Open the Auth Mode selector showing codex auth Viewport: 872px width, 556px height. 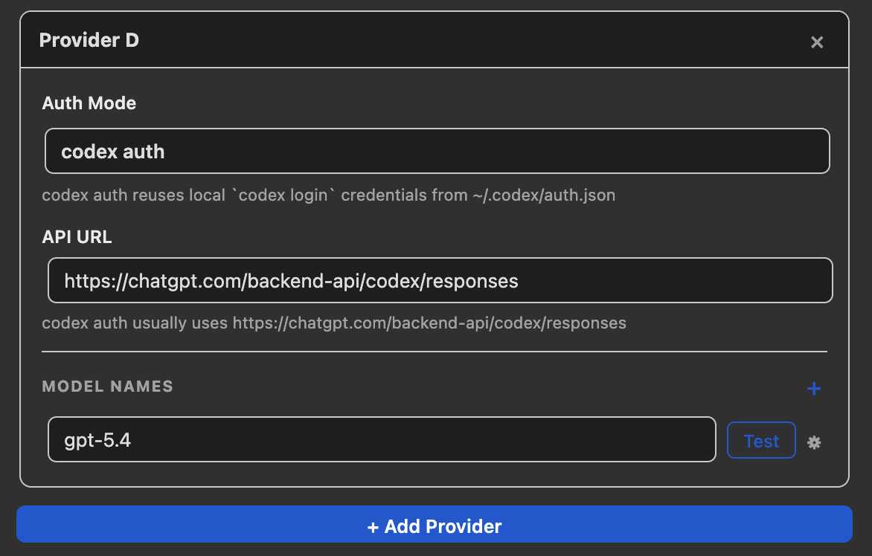437,151
